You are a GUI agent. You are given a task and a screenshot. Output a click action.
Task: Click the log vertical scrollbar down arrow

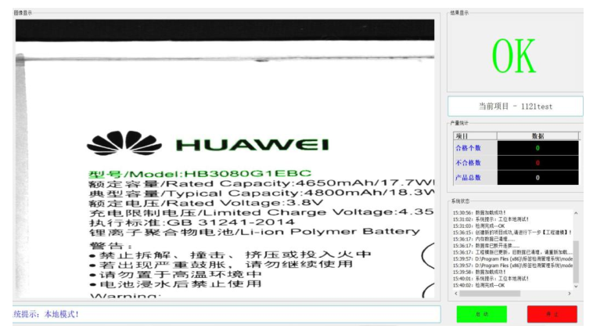(576, 287)
